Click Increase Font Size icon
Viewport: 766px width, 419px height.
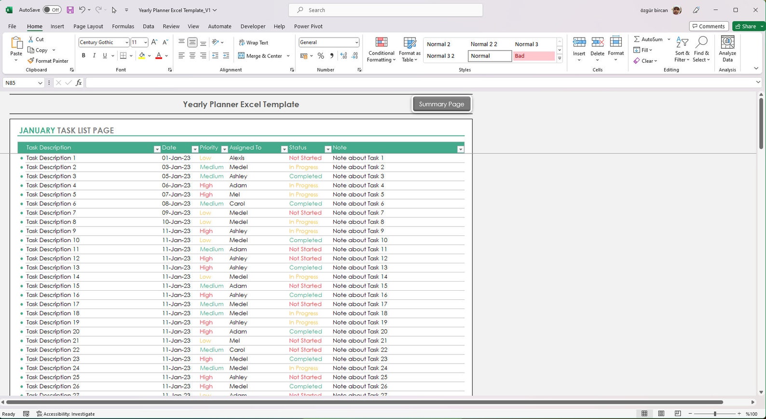(154, 42)
